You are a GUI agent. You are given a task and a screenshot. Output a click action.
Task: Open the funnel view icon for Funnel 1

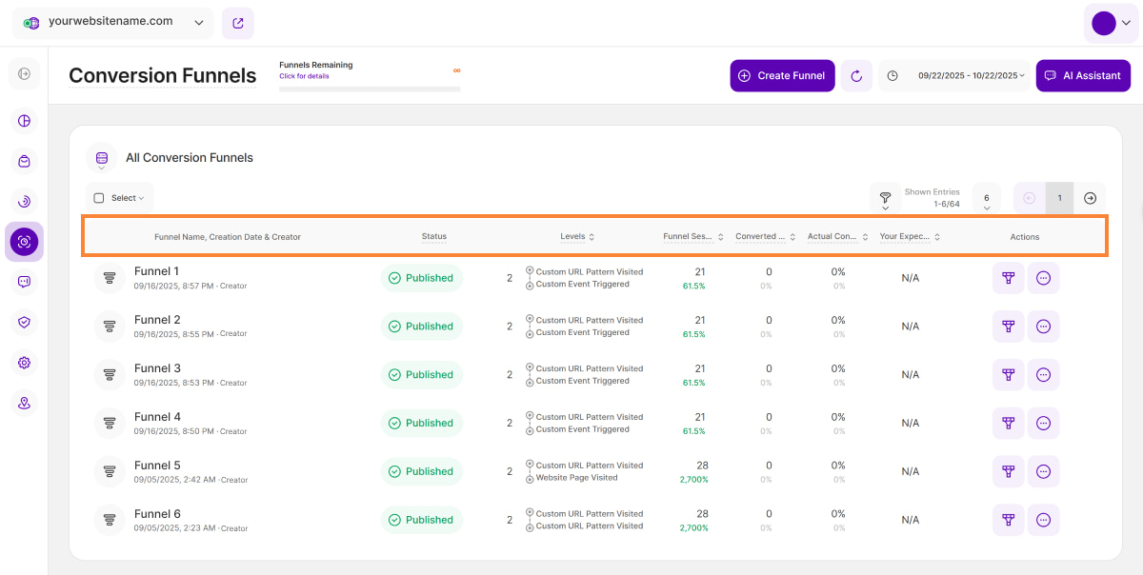click(1008, 278)
